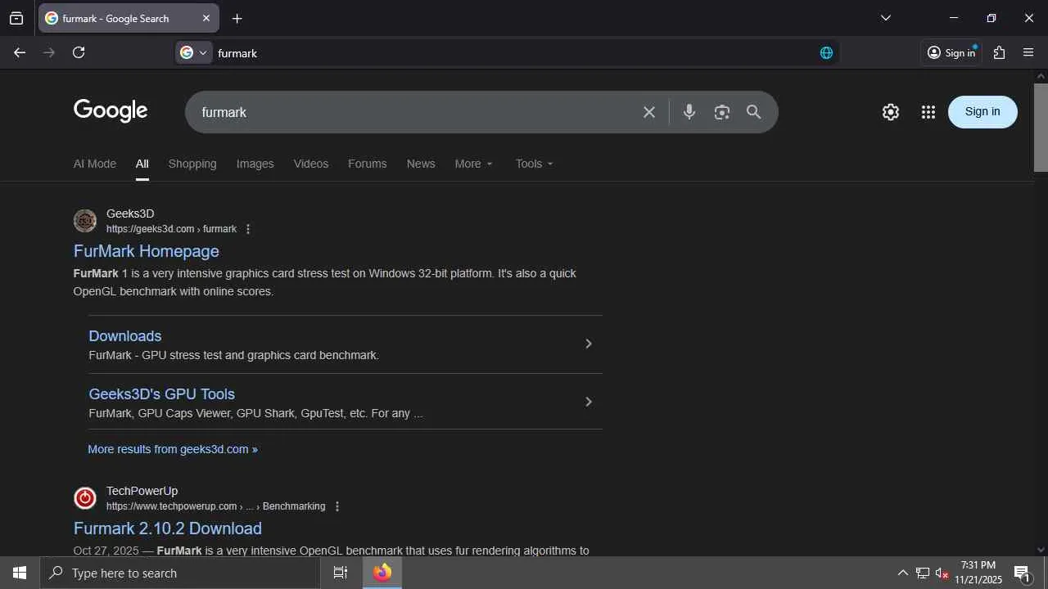Switch to Shopping results tab
The width and height of the screenshot is (1048, 589).
[192, 164]
